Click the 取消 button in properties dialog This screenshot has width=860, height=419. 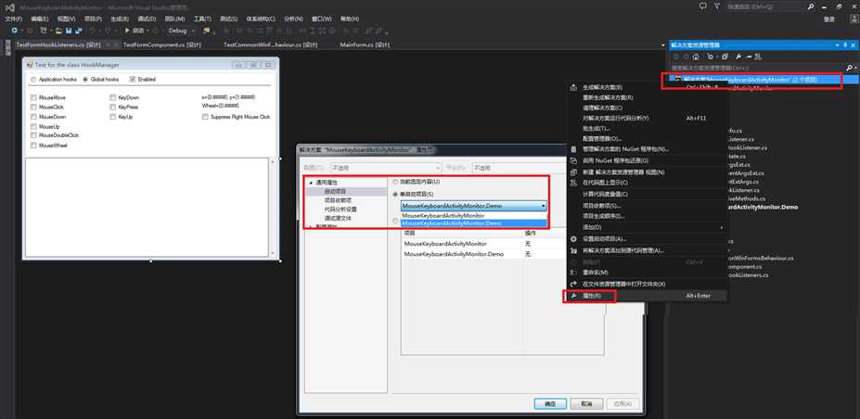(x=585, y=403)
